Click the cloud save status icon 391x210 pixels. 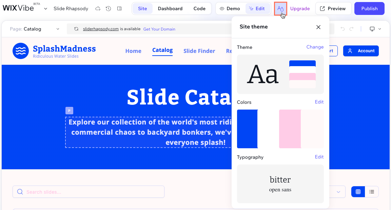click(x=98, y=8)
